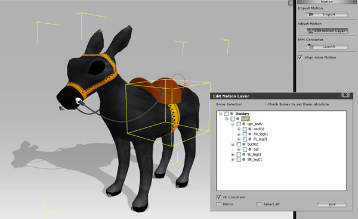Collapse the upr_body bone node
Image resolution: width=358 pixels, height=219 pixels.
(233, 124)
